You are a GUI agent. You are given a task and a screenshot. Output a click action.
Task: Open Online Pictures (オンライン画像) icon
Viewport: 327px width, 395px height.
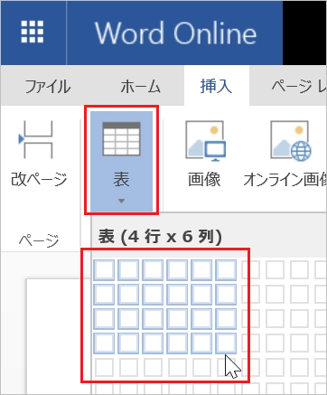(x=291, y=140)
